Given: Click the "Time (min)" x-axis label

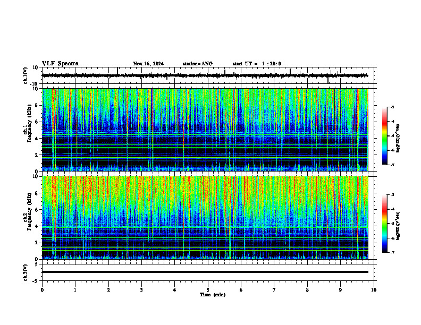Looking at the screenshot, I should coord(213,295).
